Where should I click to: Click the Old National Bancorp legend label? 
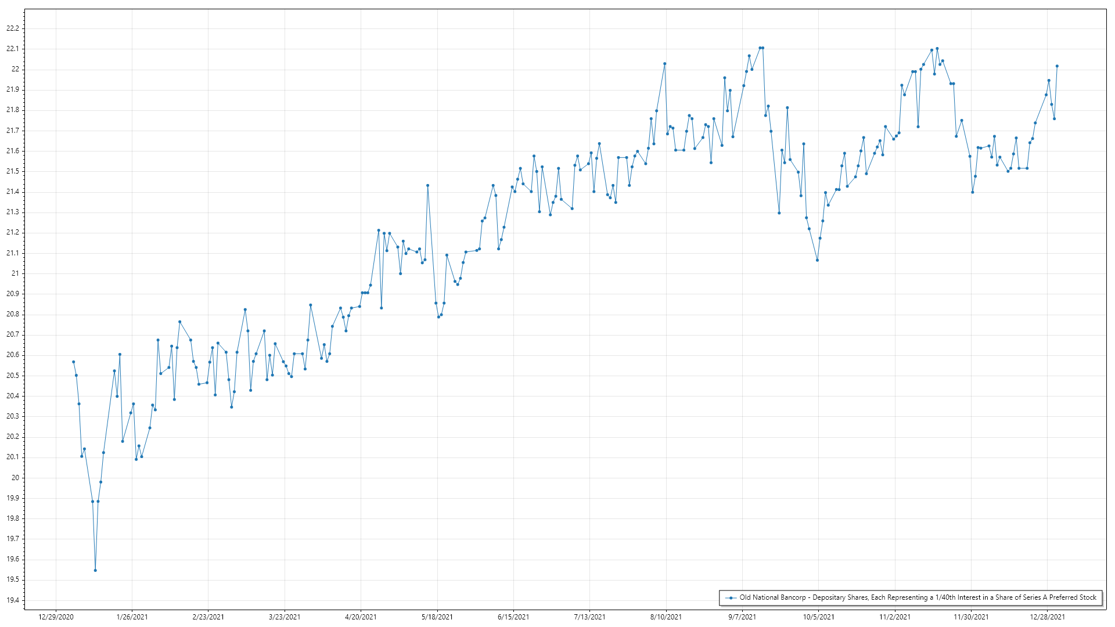click(x=918, y=597)
